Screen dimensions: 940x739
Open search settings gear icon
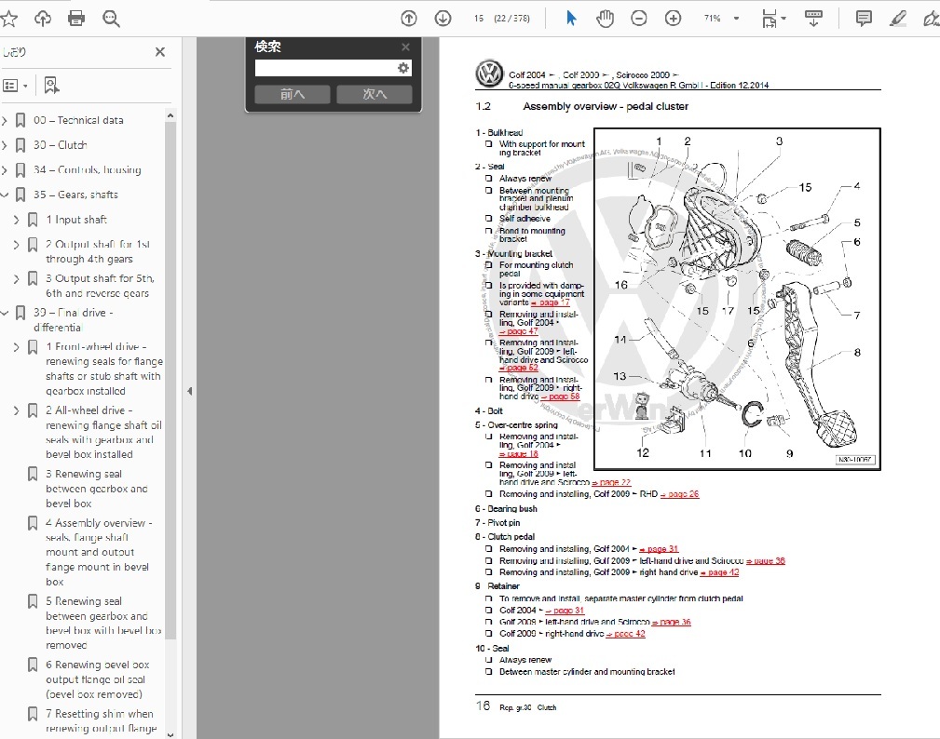[x=403, y=68]
